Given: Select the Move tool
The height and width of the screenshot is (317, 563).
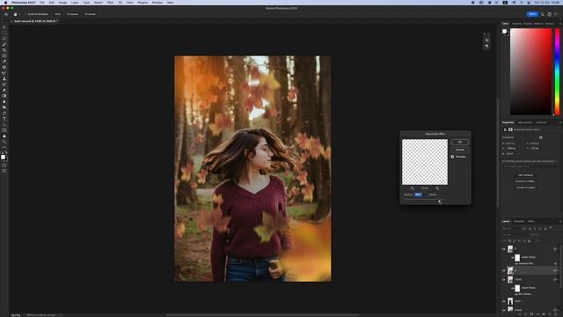Looking at the screenshot, I should click(4, 27).
